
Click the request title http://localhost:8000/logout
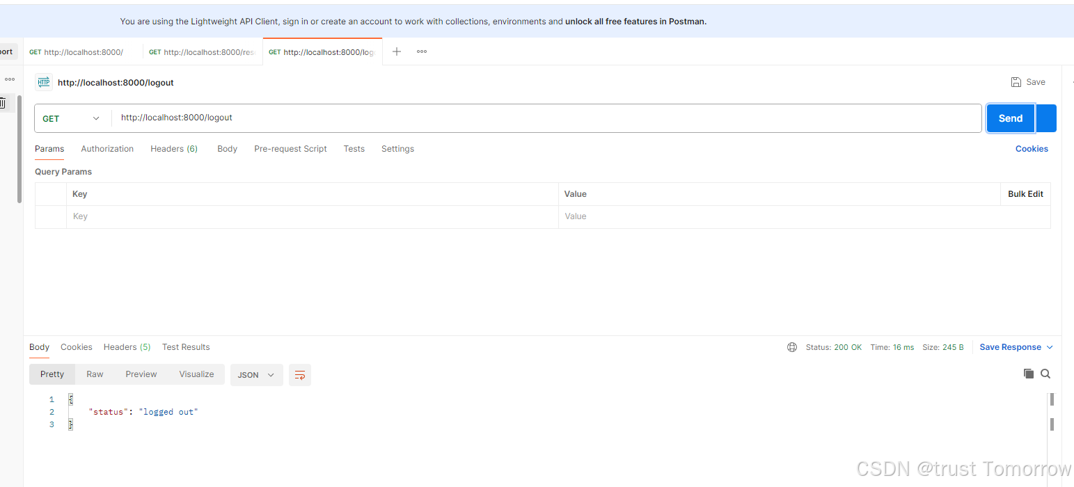point(116,82)
